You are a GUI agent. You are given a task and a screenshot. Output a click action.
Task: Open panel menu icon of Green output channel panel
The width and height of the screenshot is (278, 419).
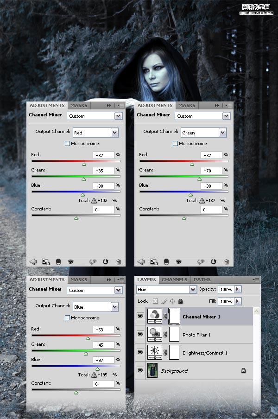coord(228,106)
